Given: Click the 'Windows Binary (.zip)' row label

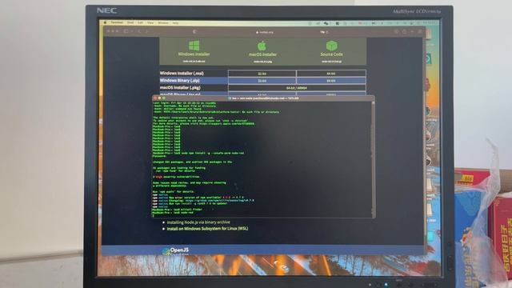Looking at the screenshot, I should point(179,80).
